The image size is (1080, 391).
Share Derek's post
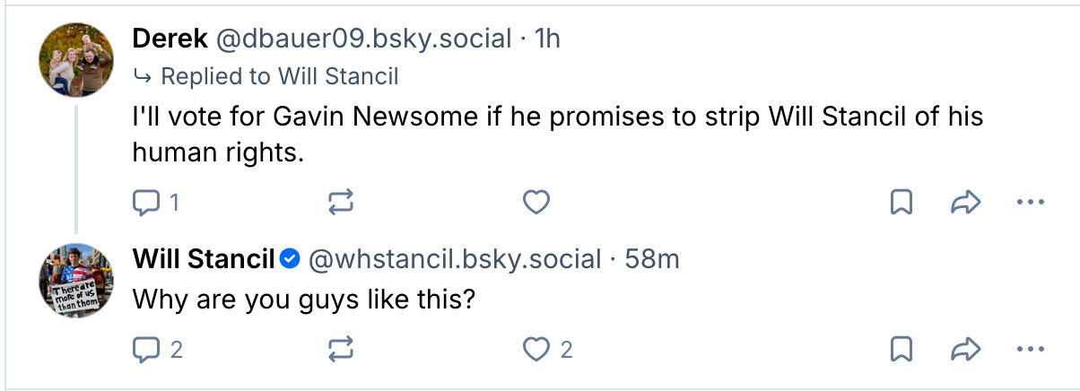964,204
